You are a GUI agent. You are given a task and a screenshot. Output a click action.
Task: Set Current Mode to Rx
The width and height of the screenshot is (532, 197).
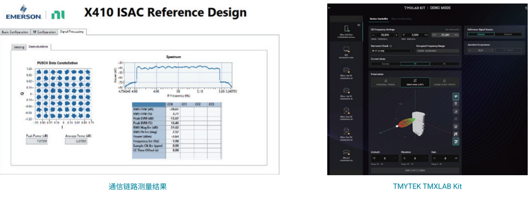pos(444,64)
